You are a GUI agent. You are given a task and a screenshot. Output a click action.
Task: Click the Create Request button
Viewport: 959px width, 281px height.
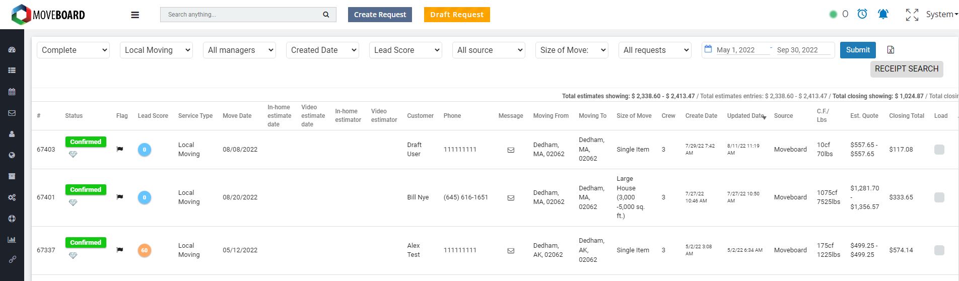(x=380, y=15)
